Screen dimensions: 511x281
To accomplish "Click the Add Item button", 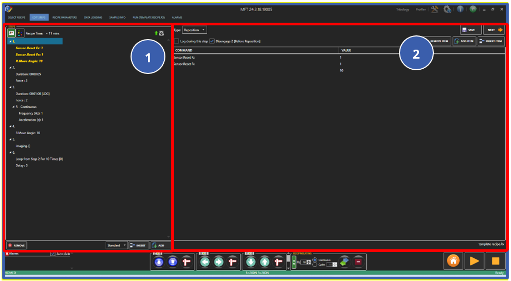I will click(x=464, y=41).
